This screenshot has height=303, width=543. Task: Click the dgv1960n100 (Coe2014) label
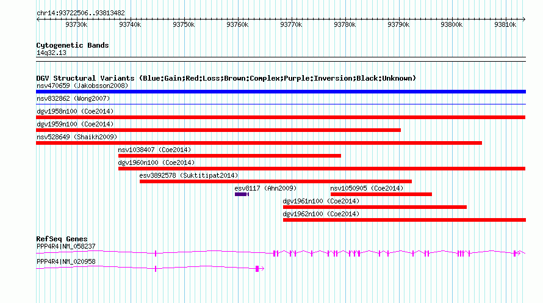[156, 162]
